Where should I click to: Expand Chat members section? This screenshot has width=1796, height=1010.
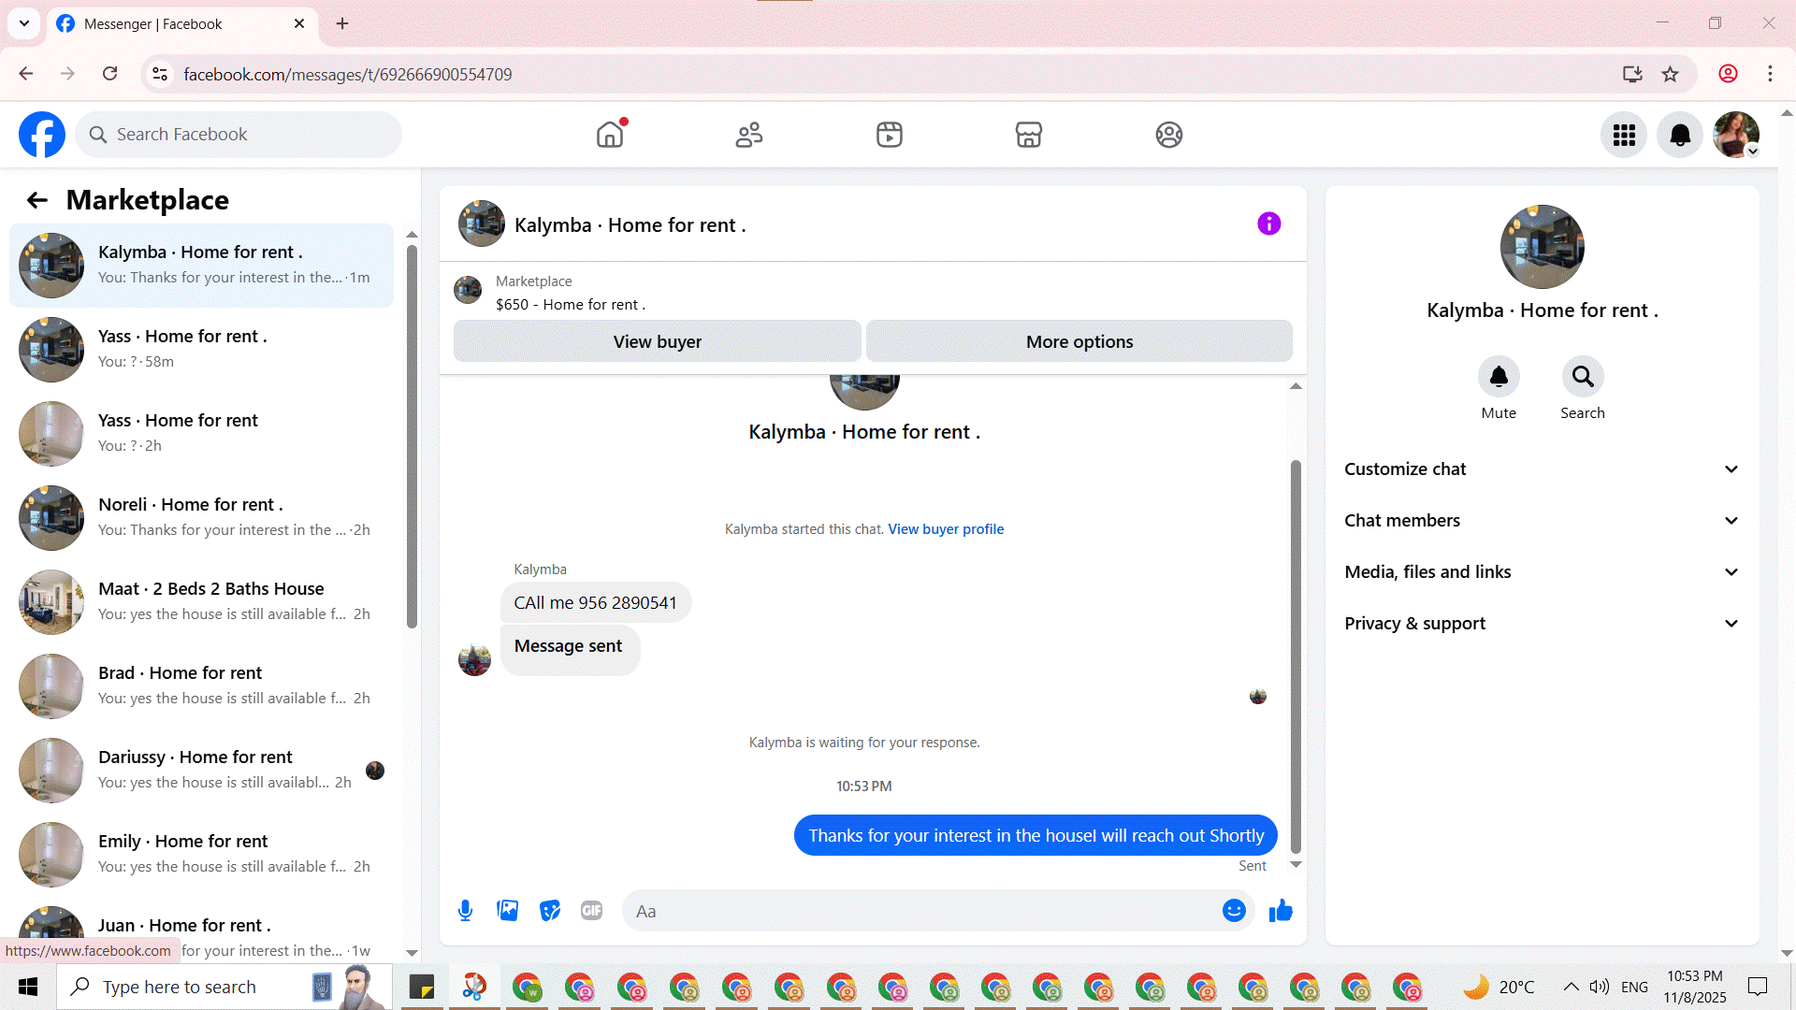pyautogui.click(x=1542, y=521)
